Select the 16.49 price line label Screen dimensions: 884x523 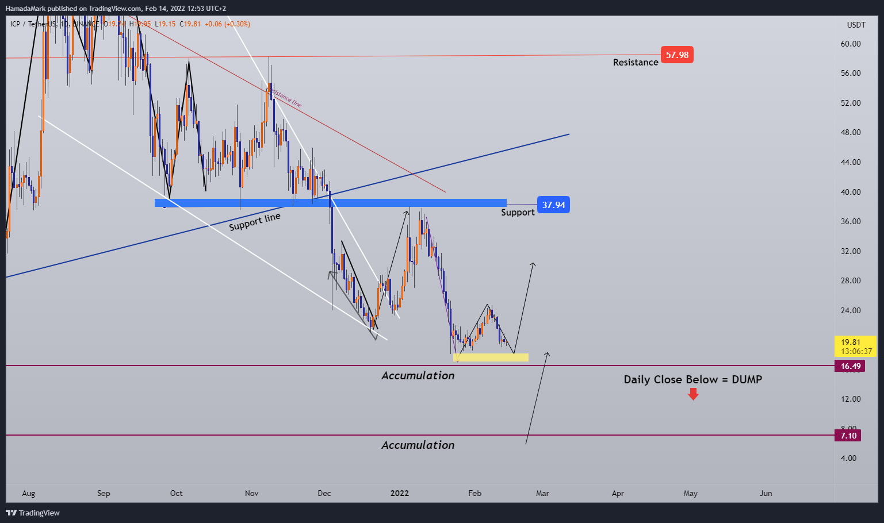coord(851,366)
